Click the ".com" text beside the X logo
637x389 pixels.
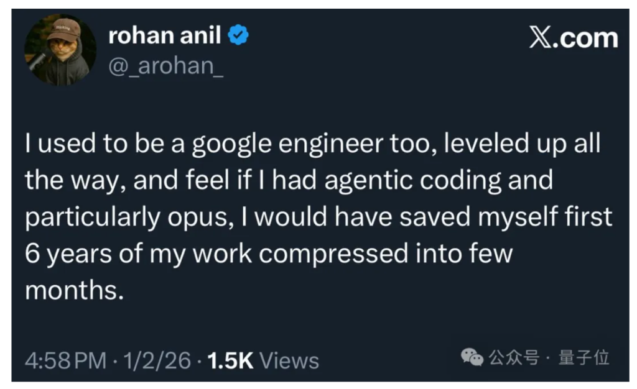coord(587,38)
